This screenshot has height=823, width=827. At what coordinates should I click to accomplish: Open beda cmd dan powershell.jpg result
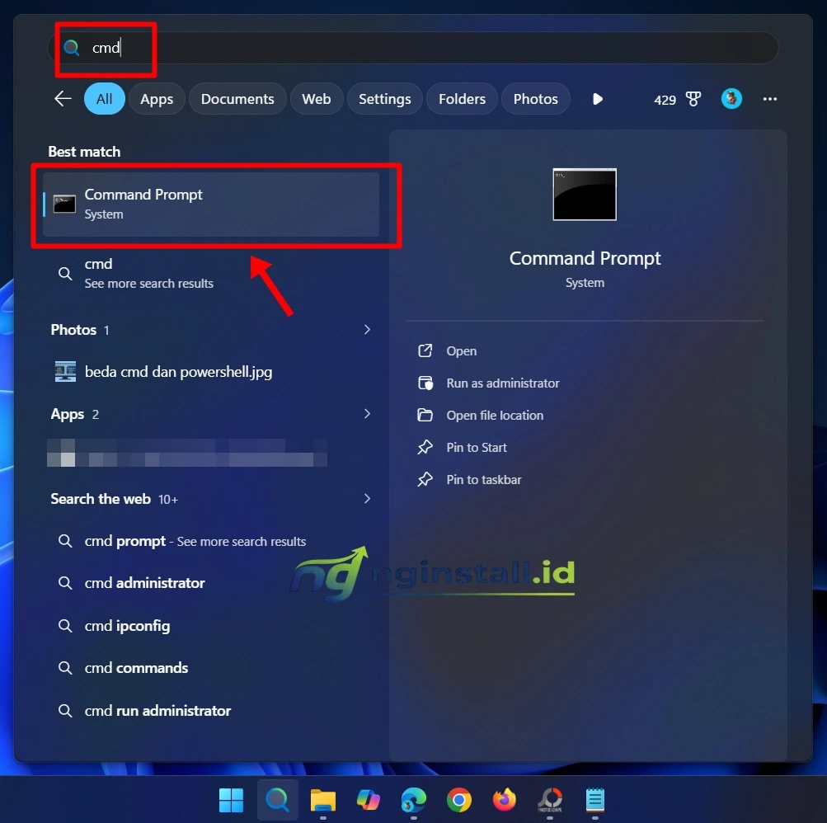tap(211, 372)
